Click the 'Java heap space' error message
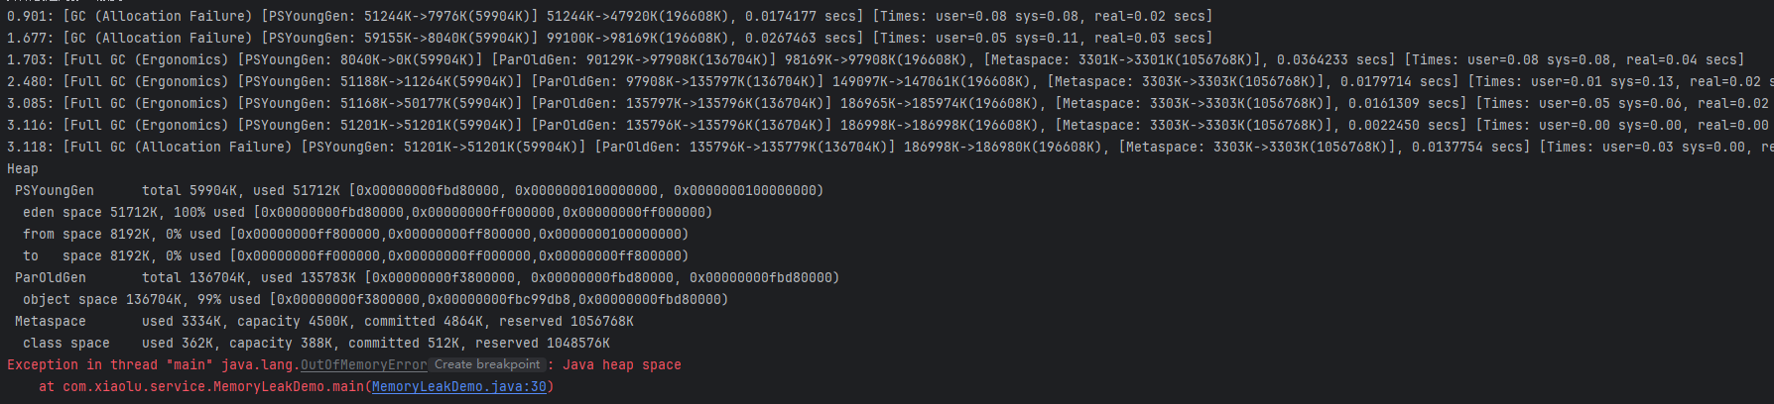1774x404 pixels. (622, 365)
